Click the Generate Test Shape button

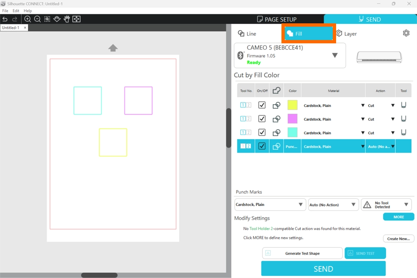coord(302,253)
